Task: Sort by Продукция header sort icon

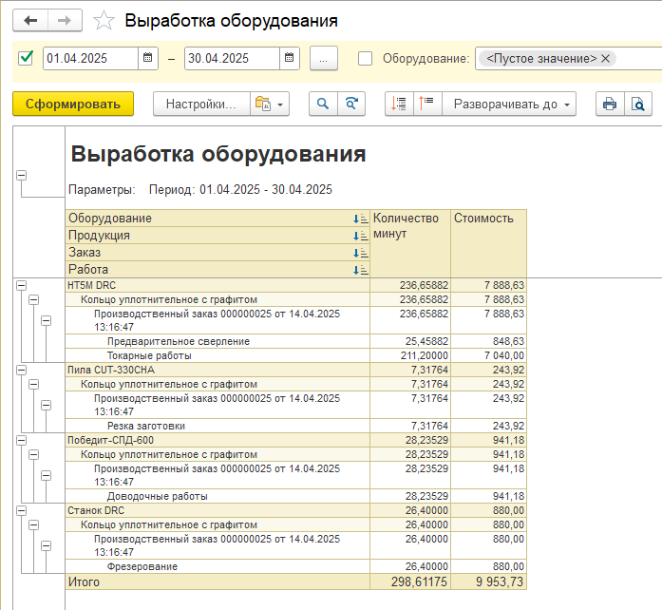Action: click(x=361, y=236)
